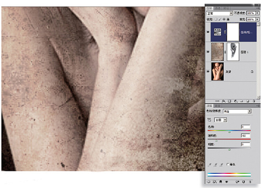The image size is (262, 188).
Task: Collapse the panel dock with double-arrow
Action: click(x=258, y=5)
